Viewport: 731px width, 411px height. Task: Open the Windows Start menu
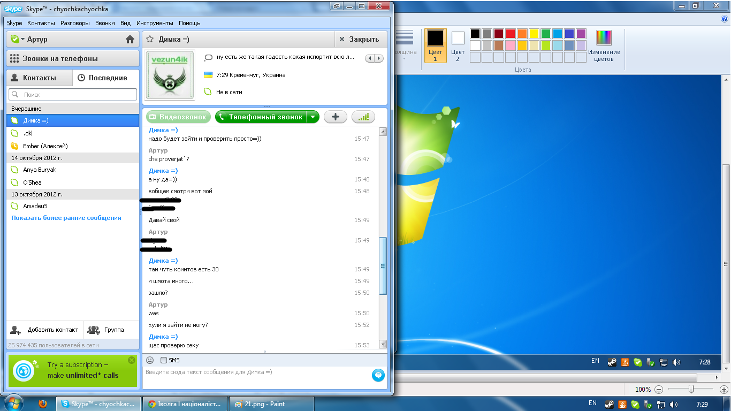pos(12,403)
